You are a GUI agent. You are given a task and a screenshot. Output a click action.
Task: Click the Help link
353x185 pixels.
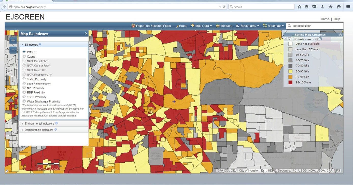(x=337, y=19)
